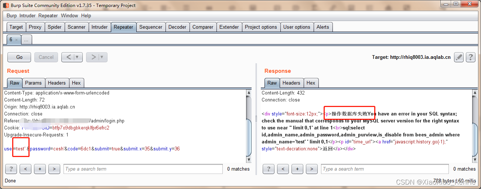Open the Intruder menu in menu bar

pyautogui.click(x=28, y=15)
